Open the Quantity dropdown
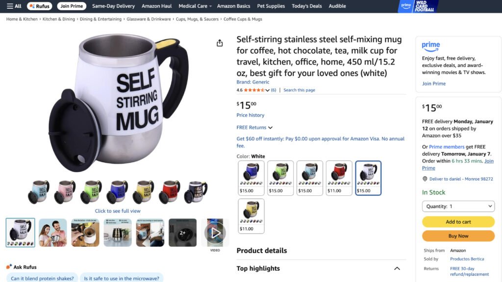Screen dimensions: 502x282 tap(458, 207)
